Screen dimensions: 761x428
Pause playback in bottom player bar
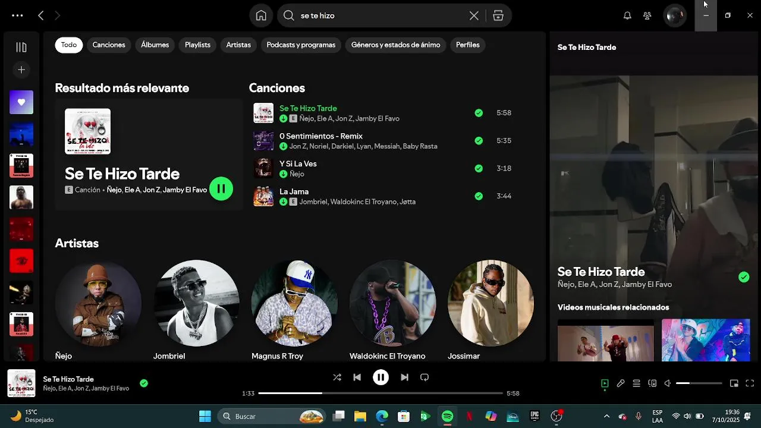click(380, 377)
